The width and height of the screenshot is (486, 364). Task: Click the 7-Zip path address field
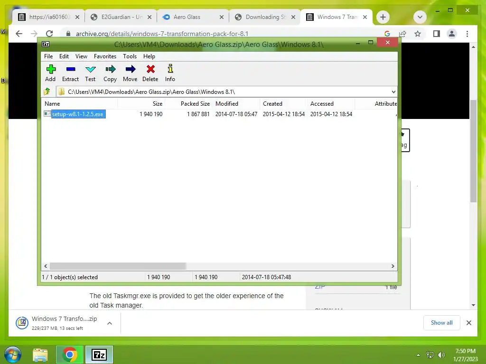(226, 91)
